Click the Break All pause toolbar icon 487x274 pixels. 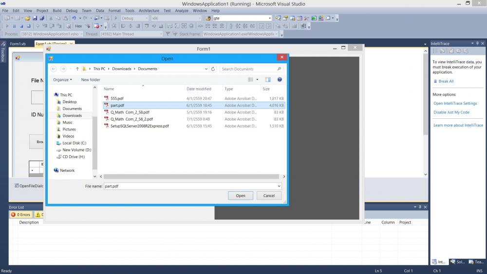click(x=14, y=26)
